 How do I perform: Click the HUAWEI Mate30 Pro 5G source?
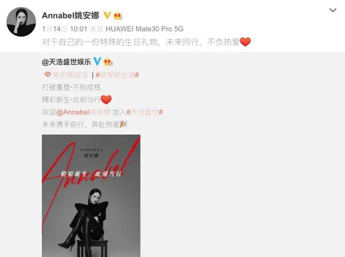point(145,29)
